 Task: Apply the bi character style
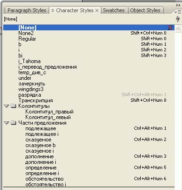click(89, 56)
